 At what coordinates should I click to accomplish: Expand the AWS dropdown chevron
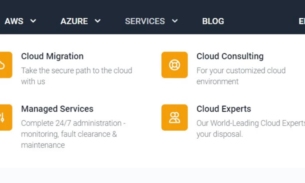[33, 21]
